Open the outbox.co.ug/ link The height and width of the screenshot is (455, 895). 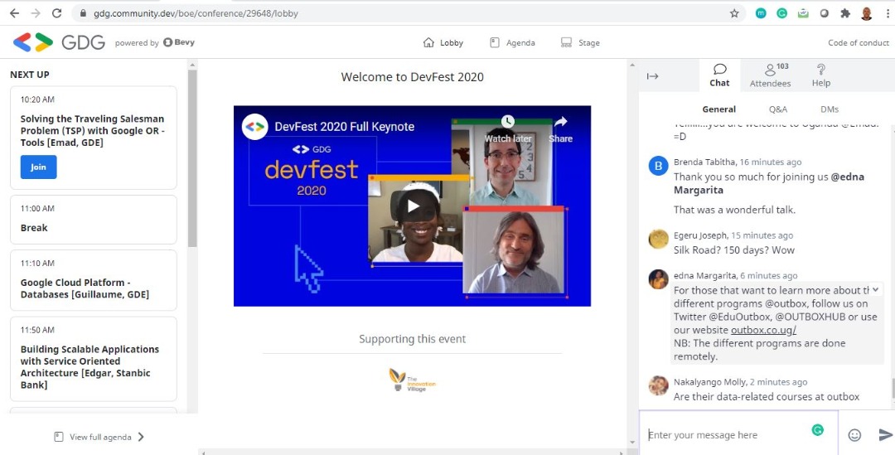tap(763, 330)
